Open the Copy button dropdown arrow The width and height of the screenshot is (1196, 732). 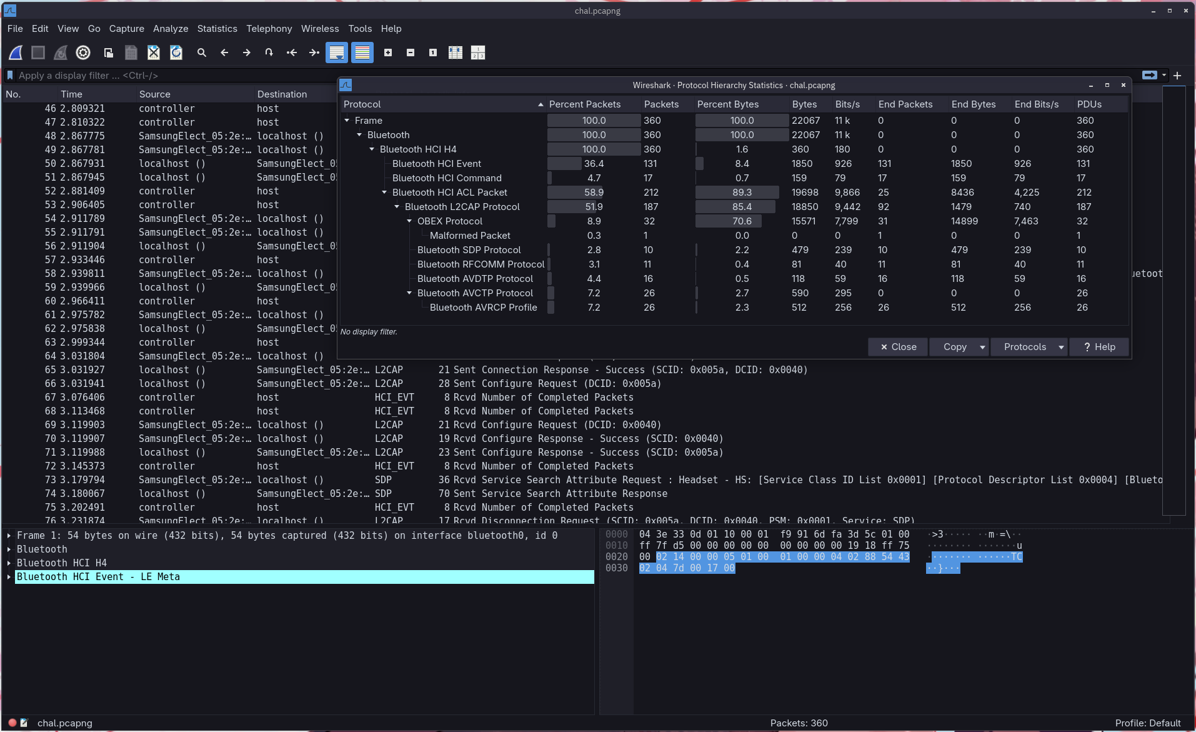pyautogui.click(x=982, y=347)
